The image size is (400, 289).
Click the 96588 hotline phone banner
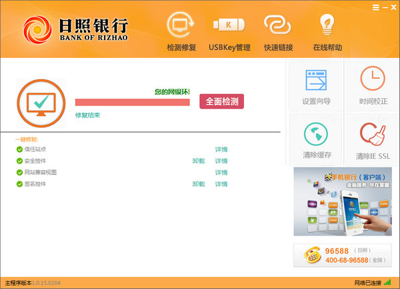[343, 256]
